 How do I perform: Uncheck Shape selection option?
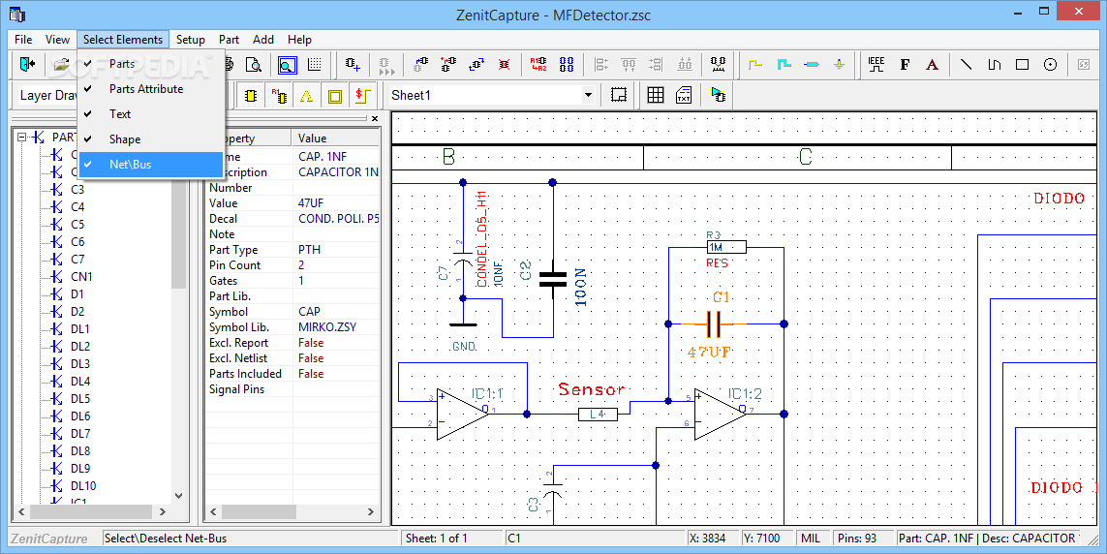tap(151, 139)
